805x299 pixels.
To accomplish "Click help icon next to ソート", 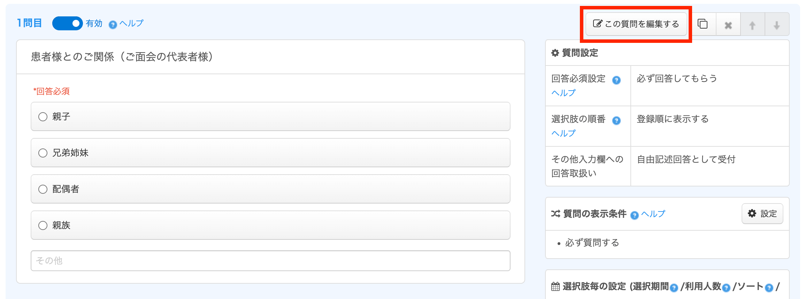I will coord(769,287).
